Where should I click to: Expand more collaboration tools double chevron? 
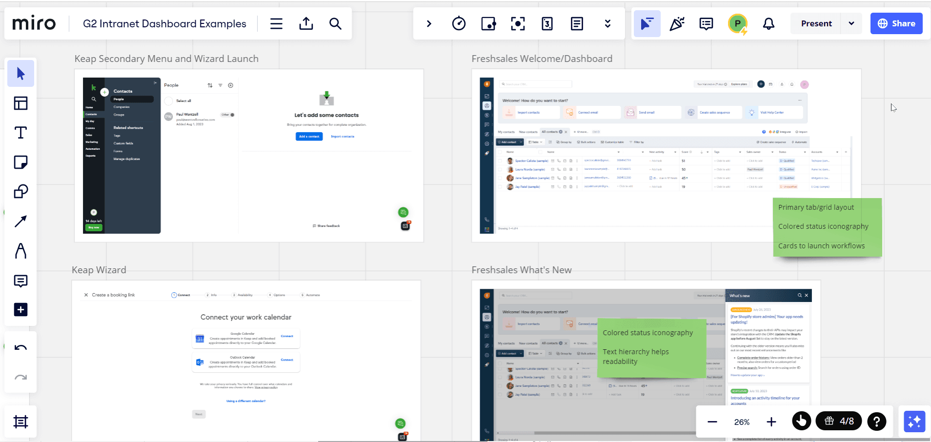pyautogui.click(x=607, y=23)
